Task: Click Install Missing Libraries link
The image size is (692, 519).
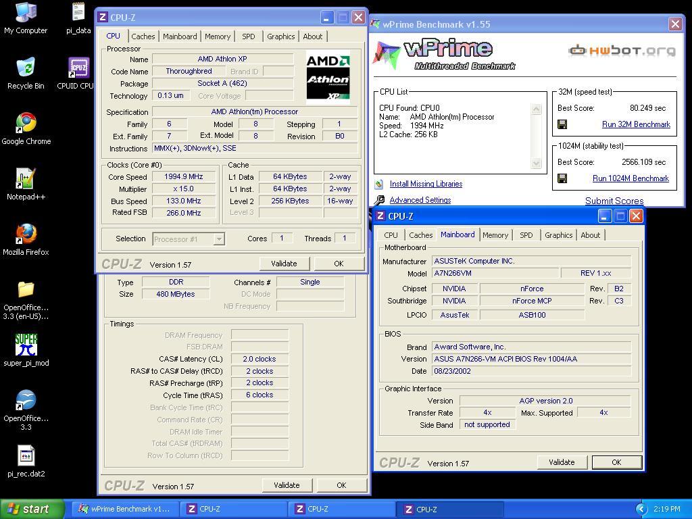Action: coord(426,184)
